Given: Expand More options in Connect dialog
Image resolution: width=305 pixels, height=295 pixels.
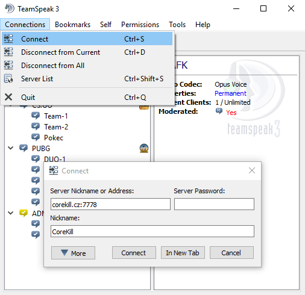Looking at the screenshot, I should coord(73,253).
